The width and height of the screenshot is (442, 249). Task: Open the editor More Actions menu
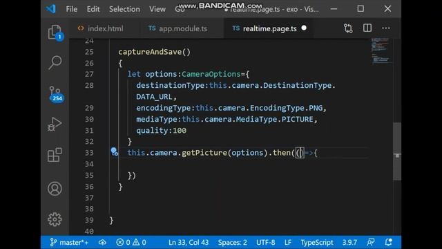tap(386, 28)
